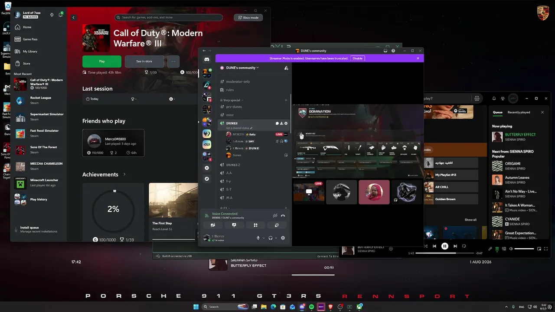Open Discord's Discover servers compass icon

click(x=207, y=179)
